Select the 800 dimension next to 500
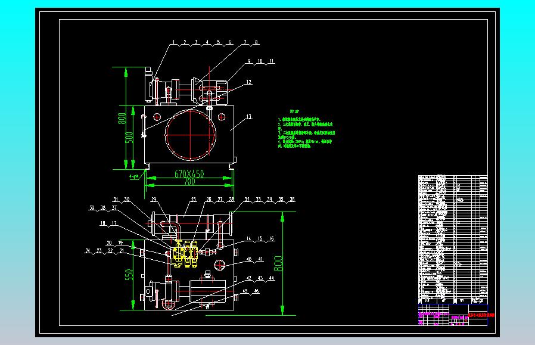535x345 pixels. (122, 119)
